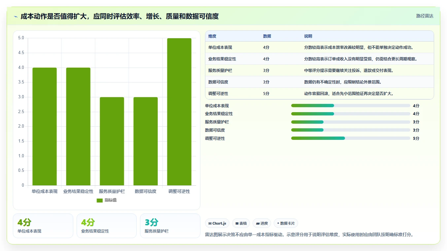Click the 服务质量护栏 bar in the chart
The height and width of the screenshot is (251, 447).
(x=112, y=141)
